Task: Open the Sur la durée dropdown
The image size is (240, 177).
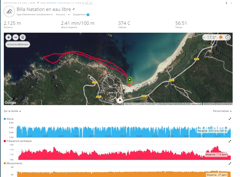Action: pyautogui.click(x=12, y=111)
